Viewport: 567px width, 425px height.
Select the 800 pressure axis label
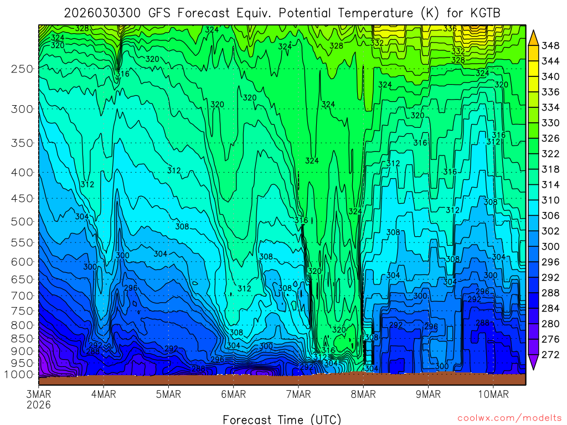22,325
